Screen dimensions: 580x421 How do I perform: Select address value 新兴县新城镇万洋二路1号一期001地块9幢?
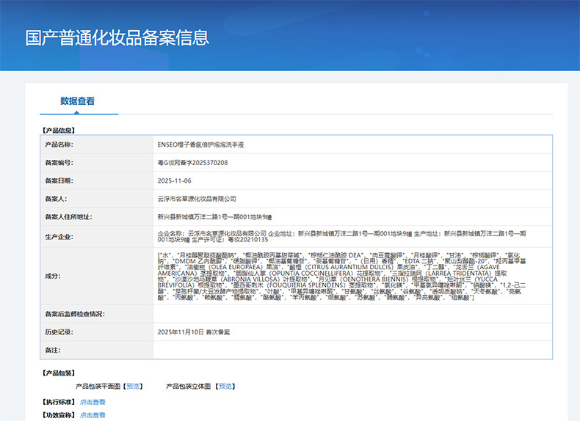pyautogui.click(x=215, y=217)
